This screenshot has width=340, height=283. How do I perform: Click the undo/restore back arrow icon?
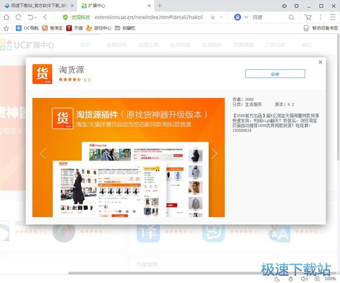click(30, 17)
